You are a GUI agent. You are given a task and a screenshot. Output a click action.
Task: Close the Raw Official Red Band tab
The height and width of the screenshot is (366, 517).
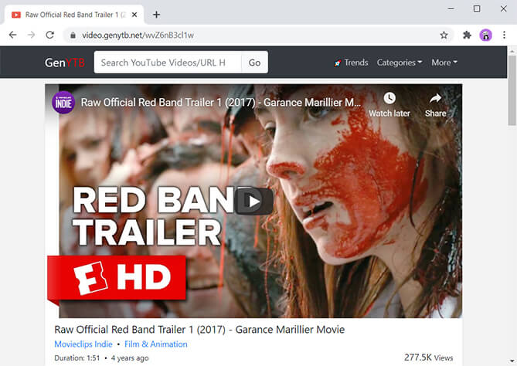pos(134,15)
